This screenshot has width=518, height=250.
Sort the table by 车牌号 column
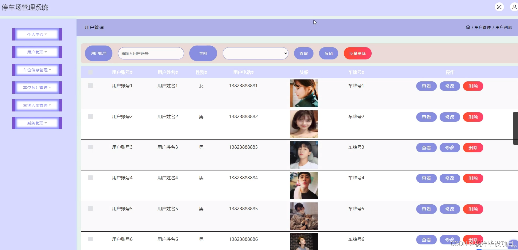(356, 72)
